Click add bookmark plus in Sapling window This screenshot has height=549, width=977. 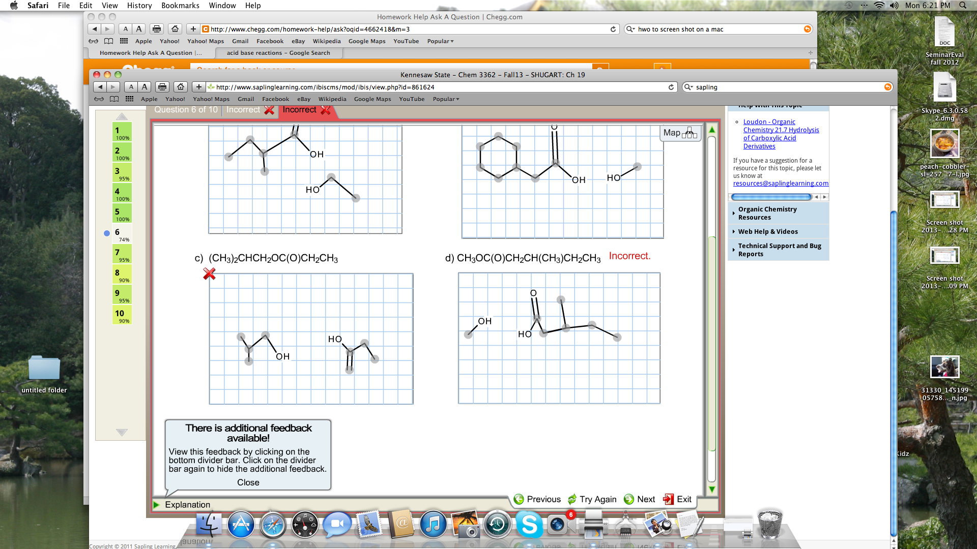pyautogui.click(x=199, y=87)
